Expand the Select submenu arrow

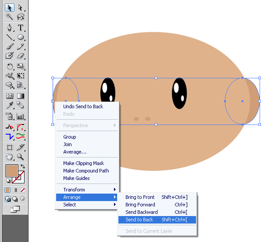pyautogui.click(x=115, y=205)
